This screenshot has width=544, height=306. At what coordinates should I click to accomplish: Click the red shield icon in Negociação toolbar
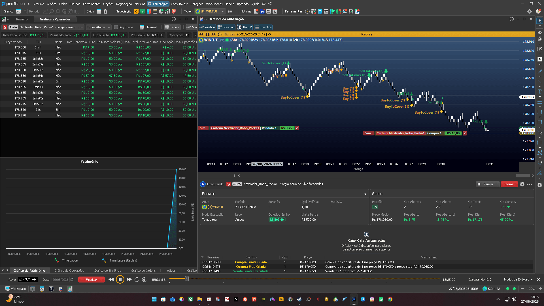coord(174,11)
